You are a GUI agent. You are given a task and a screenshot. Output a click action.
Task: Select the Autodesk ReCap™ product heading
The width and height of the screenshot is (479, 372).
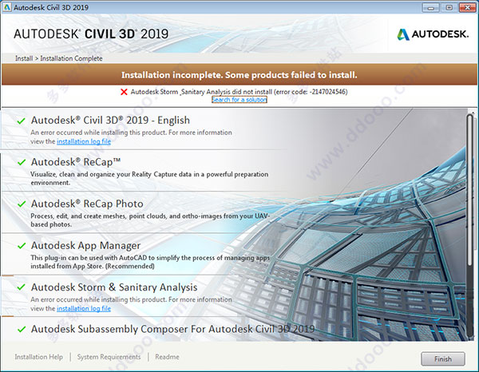coord(76,162)
